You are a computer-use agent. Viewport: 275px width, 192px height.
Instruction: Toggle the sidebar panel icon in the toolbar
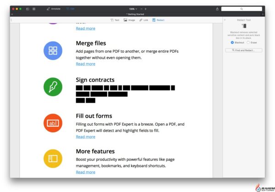(x=27, y=9)
